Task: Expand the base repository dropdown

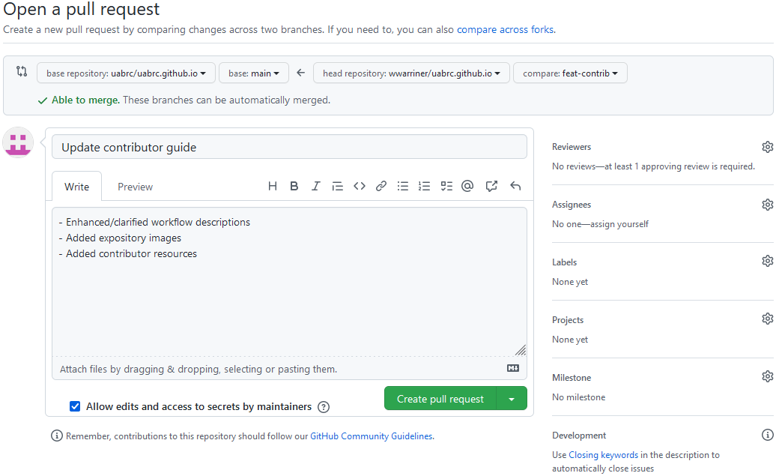Action: tap(126, 73)
